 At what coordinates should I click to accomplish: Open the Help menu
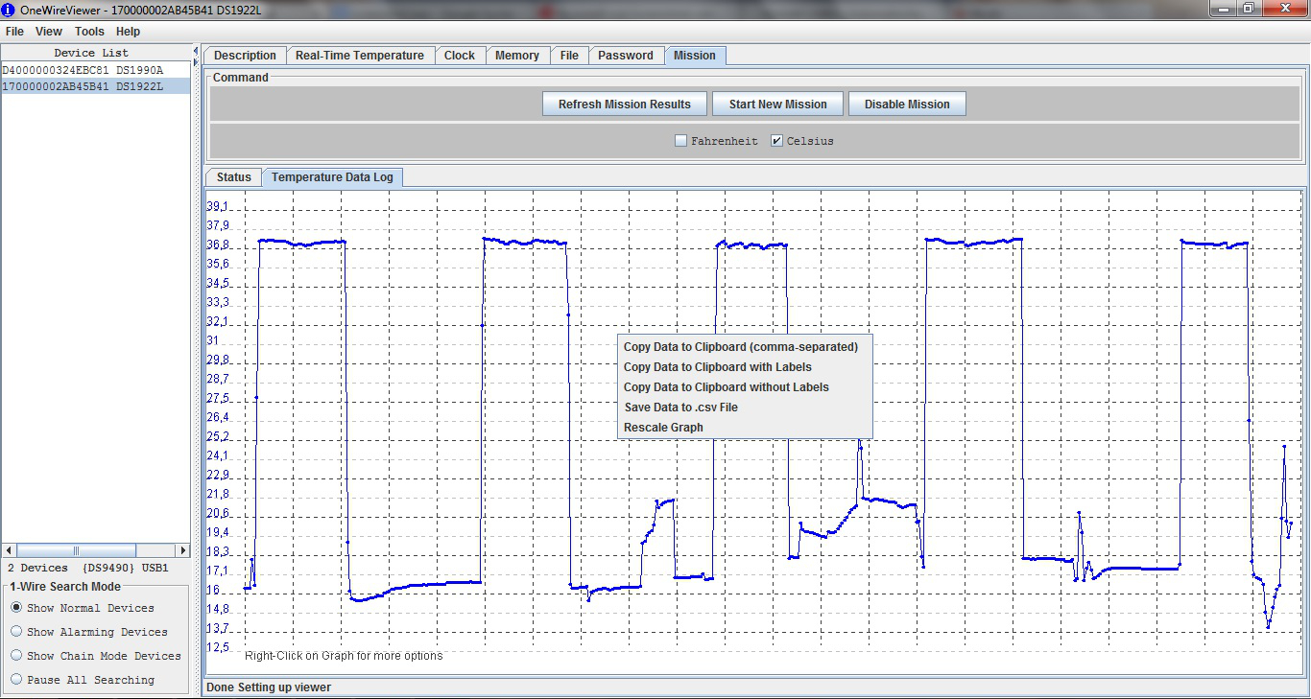tap(128, 32)
